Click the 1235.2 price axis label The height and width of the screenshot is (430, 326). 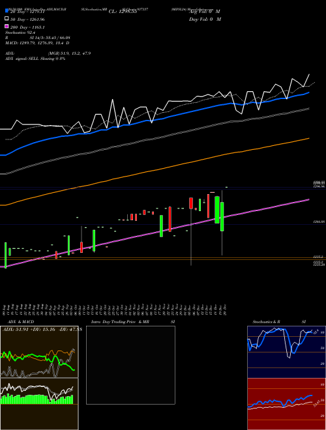(x=318, y=257)
